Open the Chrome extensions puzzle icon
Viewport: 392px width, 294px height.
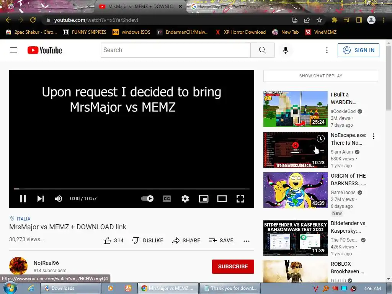tap(334, 20)
